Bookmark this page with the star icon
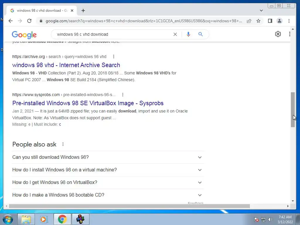Viewport: 300px width, 225px height. (x=258, y=21)
